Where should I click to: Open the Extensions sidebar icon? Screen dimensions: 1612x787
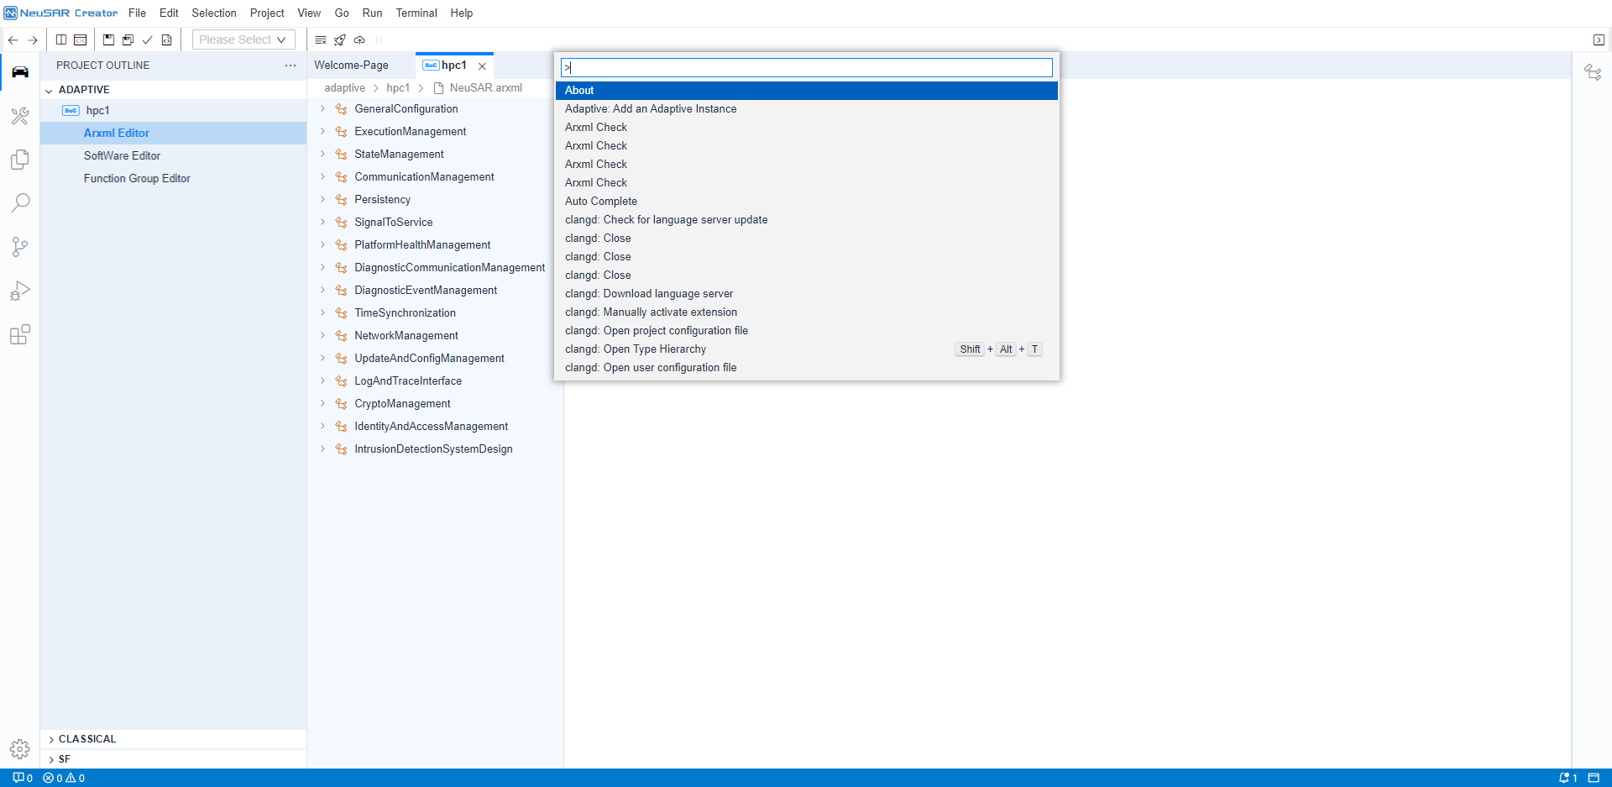tap(20, 335)
